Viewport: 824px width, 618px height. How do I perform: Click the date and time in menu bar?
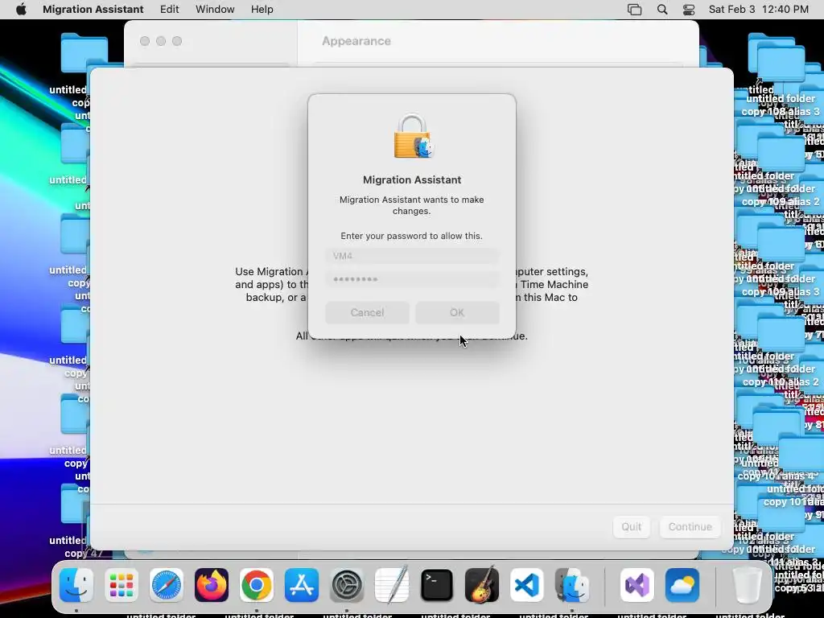point(758,10)
